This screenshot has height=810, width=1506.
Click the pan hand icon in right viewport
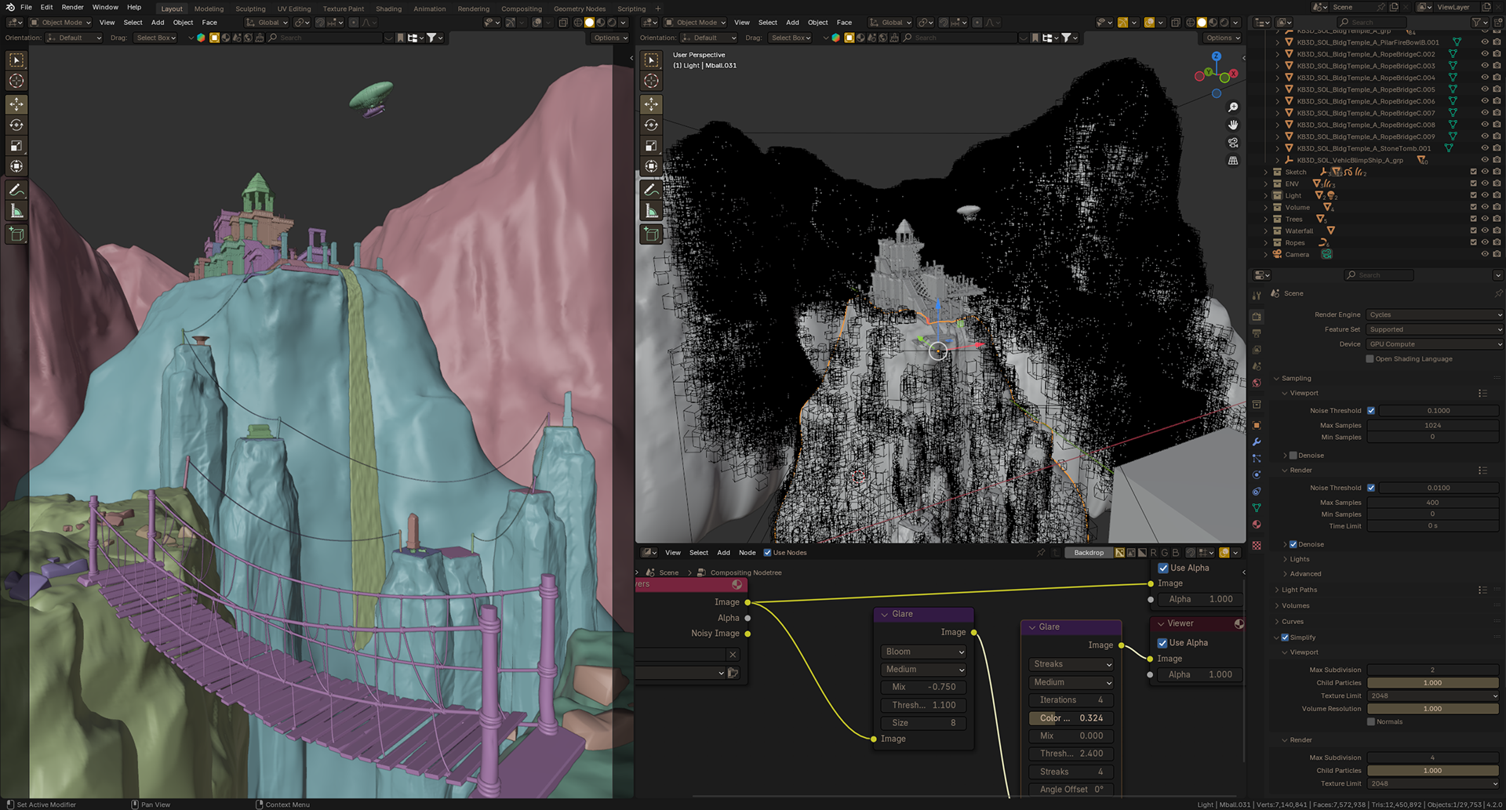(x=1233, y=125)
